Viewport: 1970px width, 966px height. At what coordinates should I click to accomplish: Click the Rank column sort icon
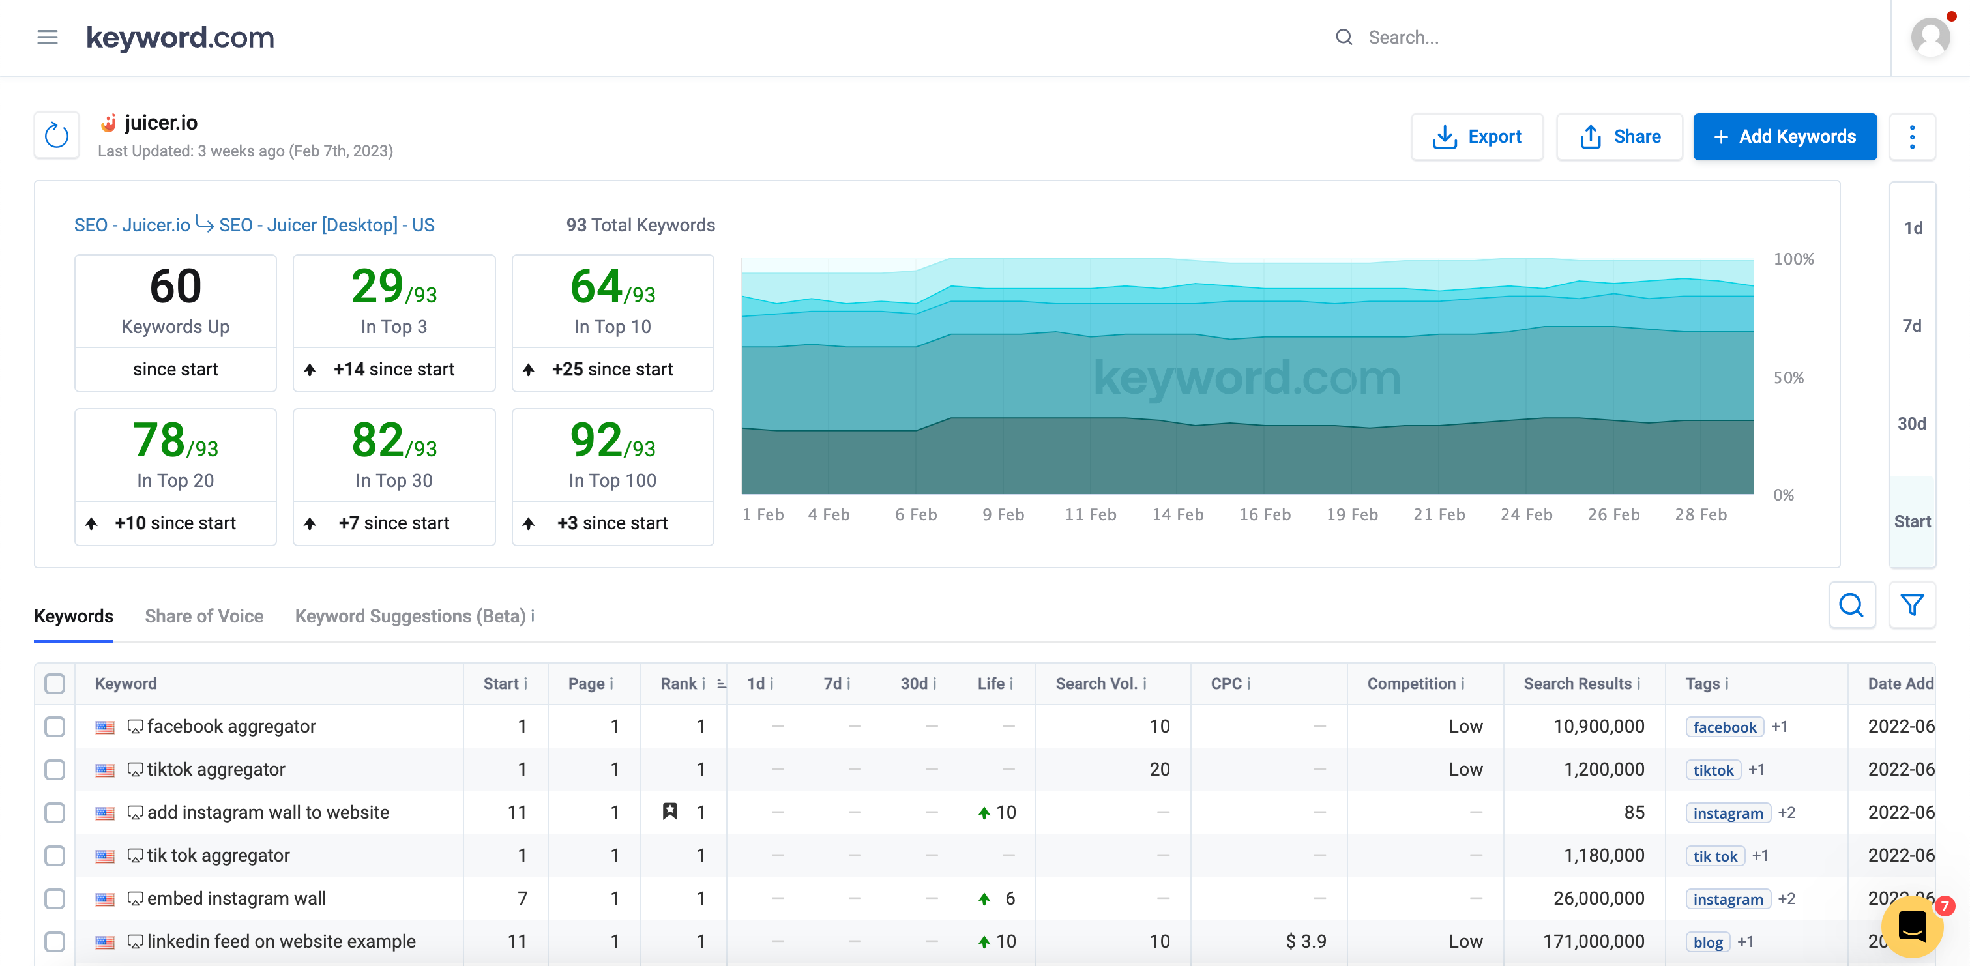point(721,684)
